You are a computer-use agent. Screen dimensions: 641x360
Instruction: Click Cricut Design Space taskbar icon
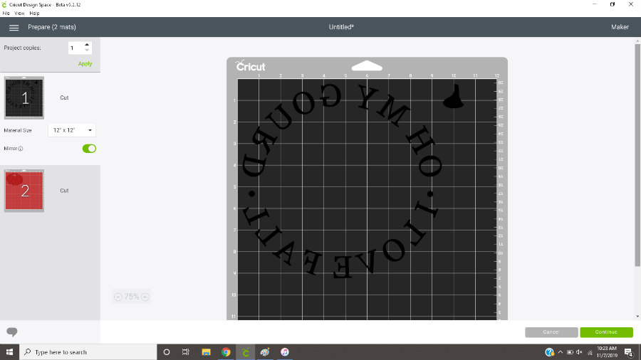[246, 352]
